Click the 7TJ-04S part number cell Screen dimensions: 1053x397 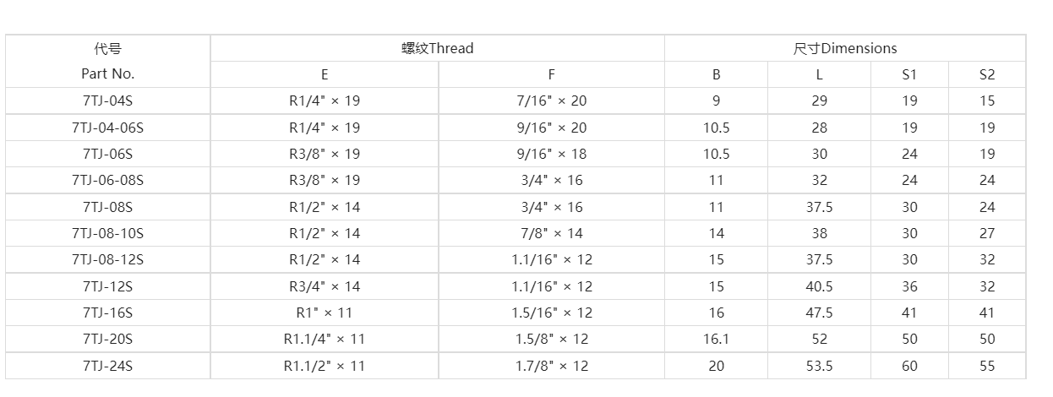pos(108,101)
